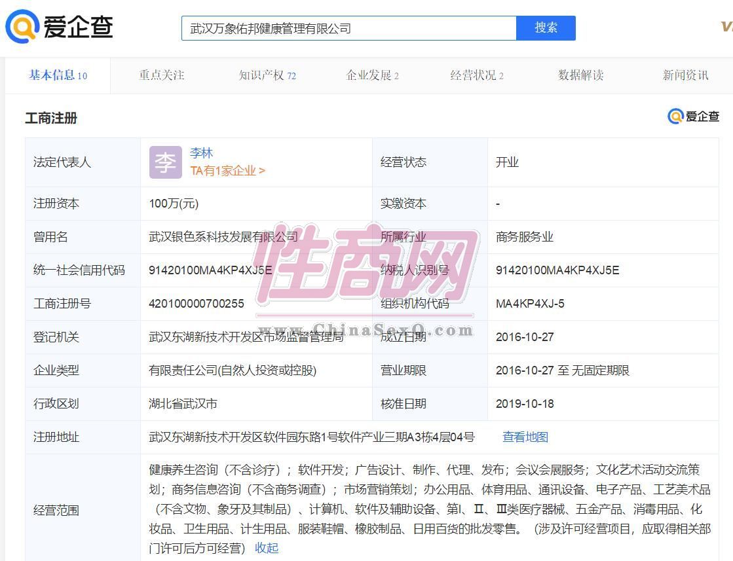Open legal representative 李林 profile link

coord(202,153)
